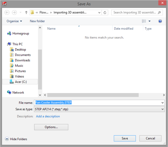Open the Videos folder
Screen dimensions: 168x147
coord(19,76)
